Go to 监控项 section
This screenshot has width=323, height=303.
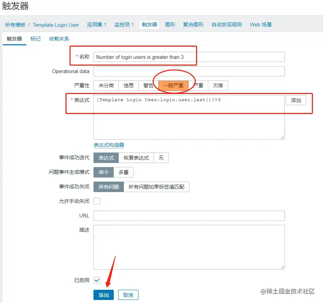pyautogui.click(x=124, y=25)
